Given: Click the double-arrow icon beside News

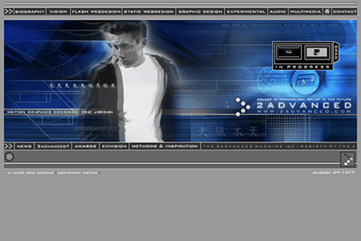Looking at the screenshot, I should pos(9,146).
